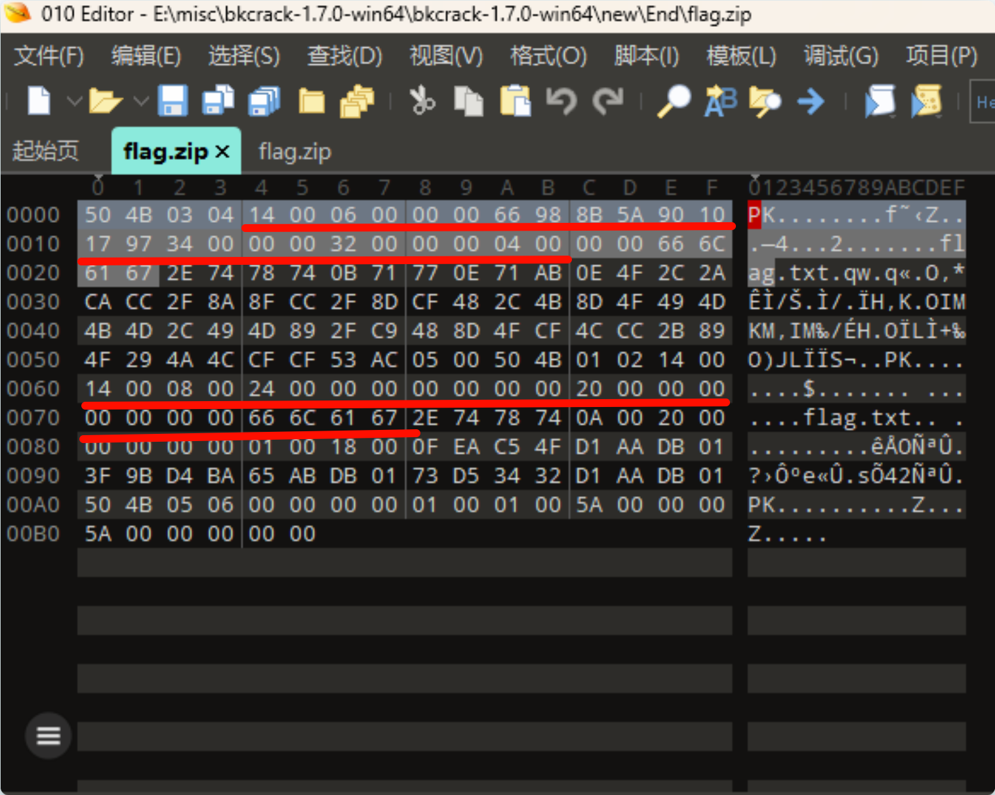Viewport: 995px width, 795px height.
Task: Click the Close File folder icon
Action: [312, 101]
